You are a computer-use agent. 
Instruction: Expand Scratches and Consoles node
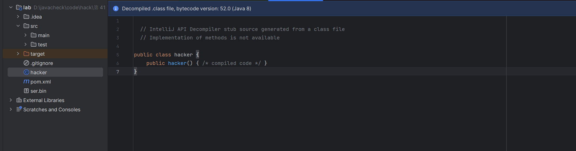[x=11, y=110]
